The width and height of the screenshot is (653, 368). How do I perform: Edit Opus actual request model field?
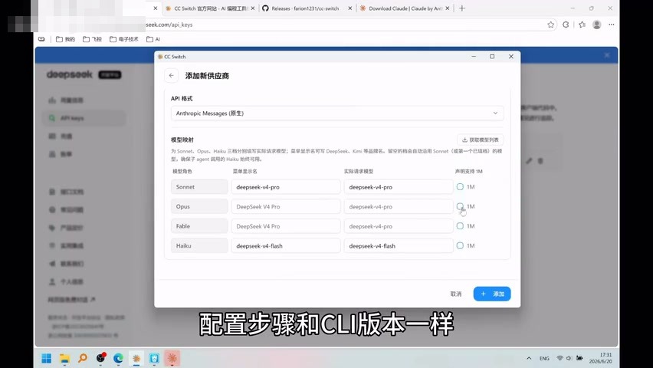[x=399, y=206]
